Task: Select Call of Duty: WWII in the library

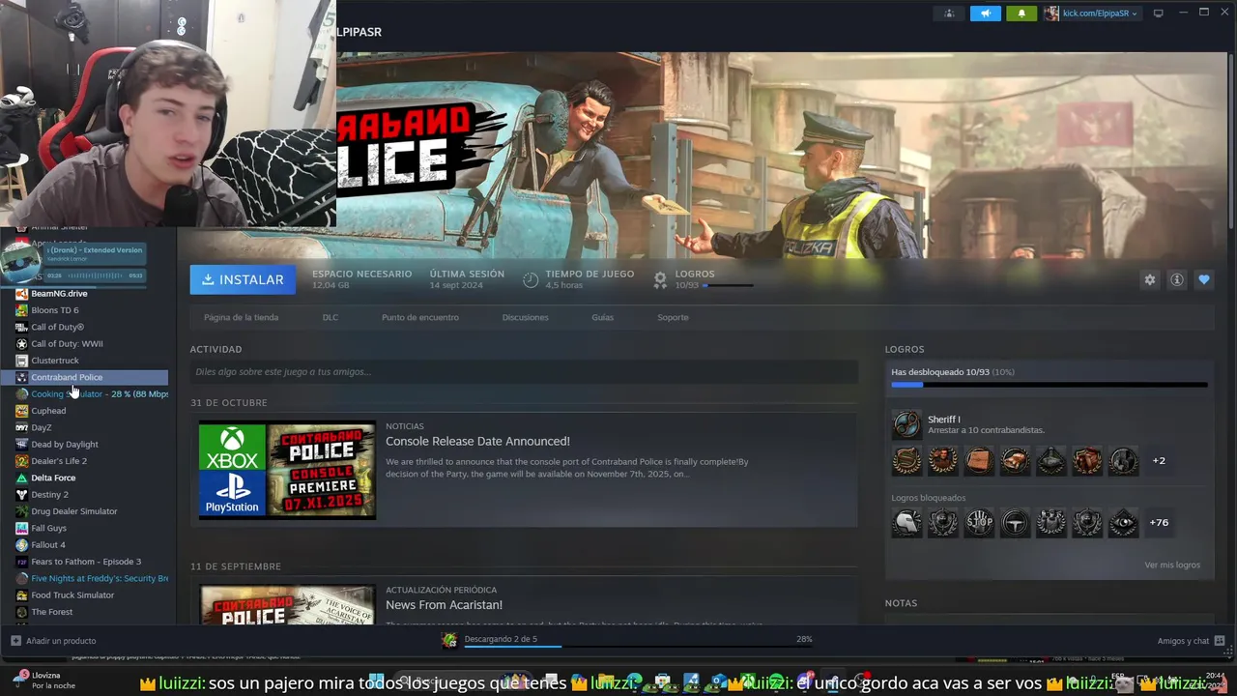Action: click(67, 344)
